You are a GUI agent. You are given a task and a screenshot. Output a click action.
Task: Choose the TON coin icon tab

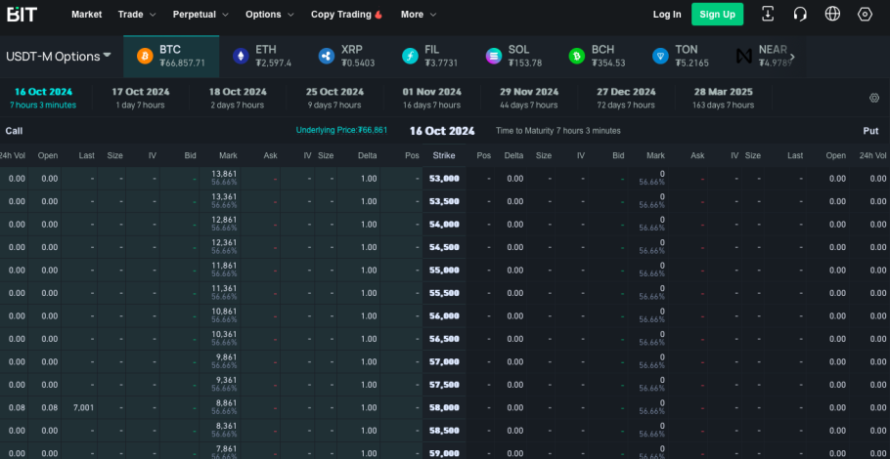coord(661,56)
